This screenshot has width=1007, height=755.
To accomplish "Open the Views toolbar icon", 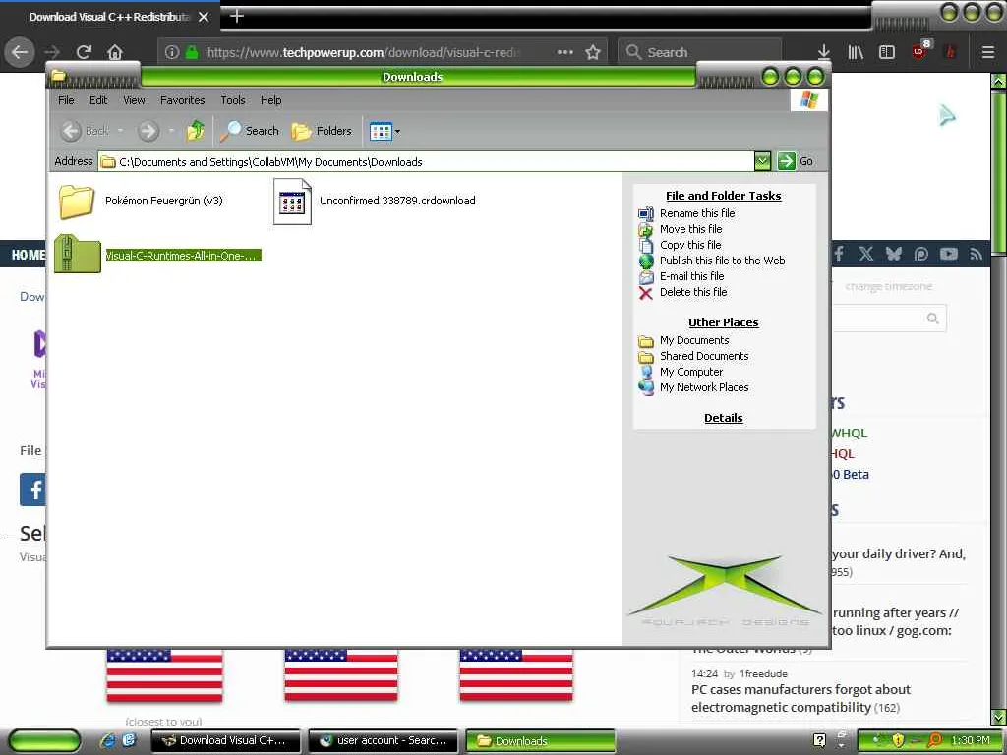I will click(x=381, y=132).
